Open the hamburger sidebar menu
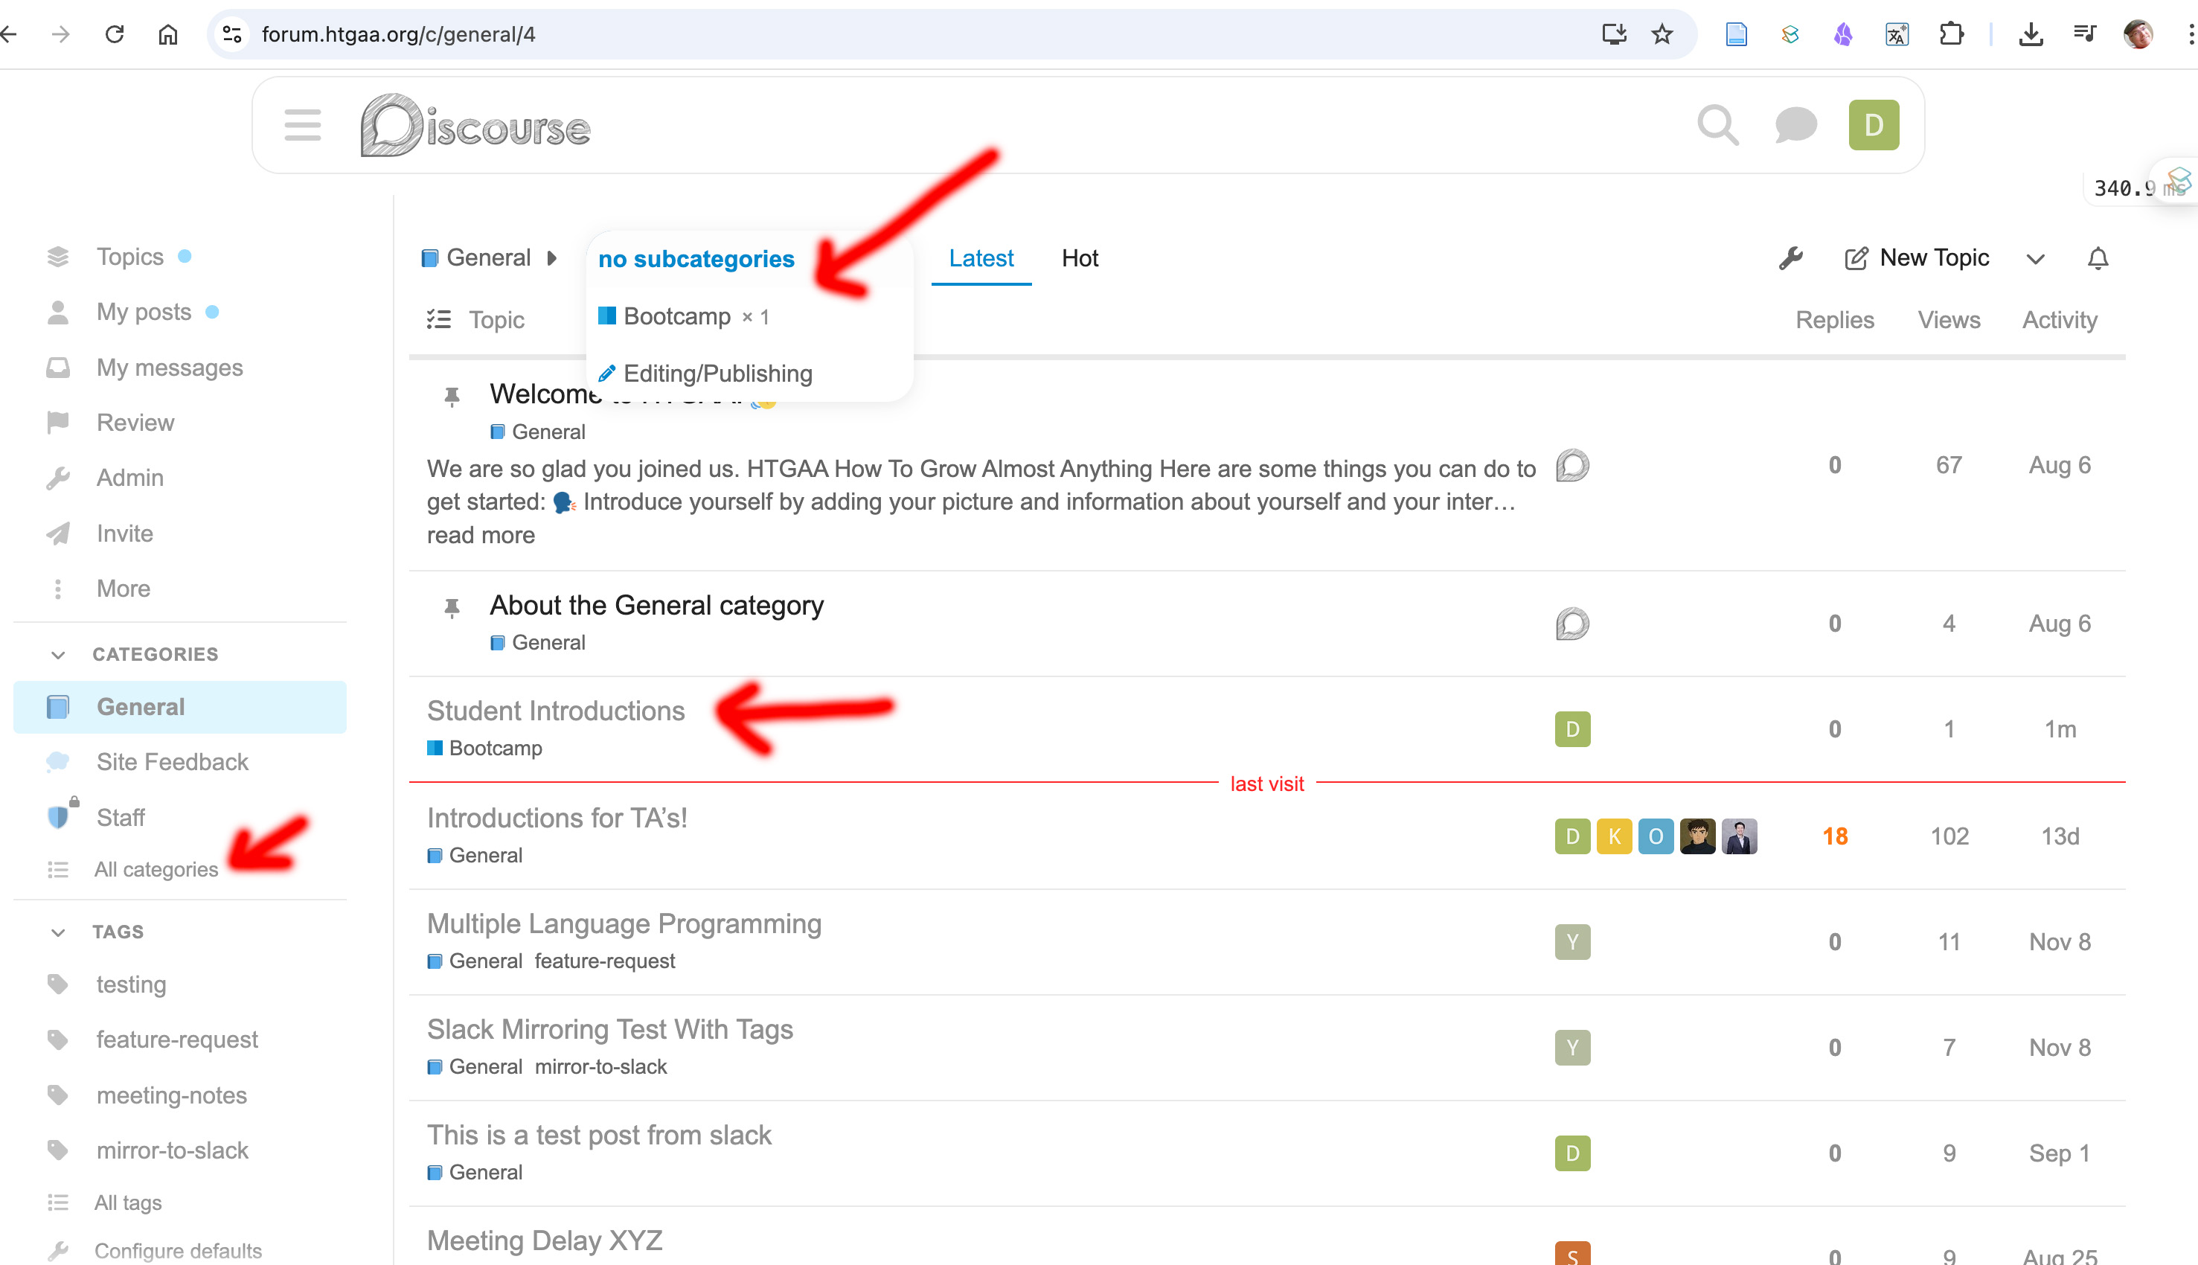Screen dimensions: 2198x1265 click(x=302, y=125)
